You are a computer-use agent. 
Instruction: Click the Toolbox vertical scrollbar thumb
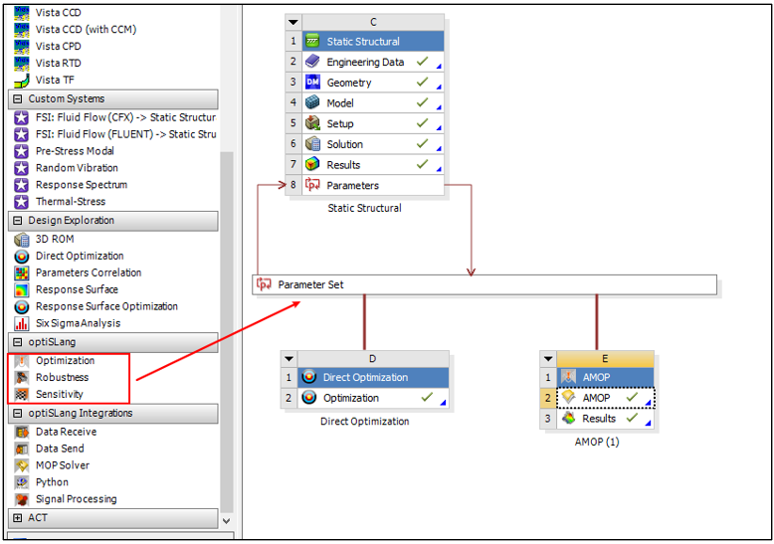click(x=227, y=332)
